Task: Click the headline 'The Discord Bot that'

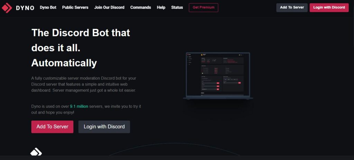Action: (81, 33)
